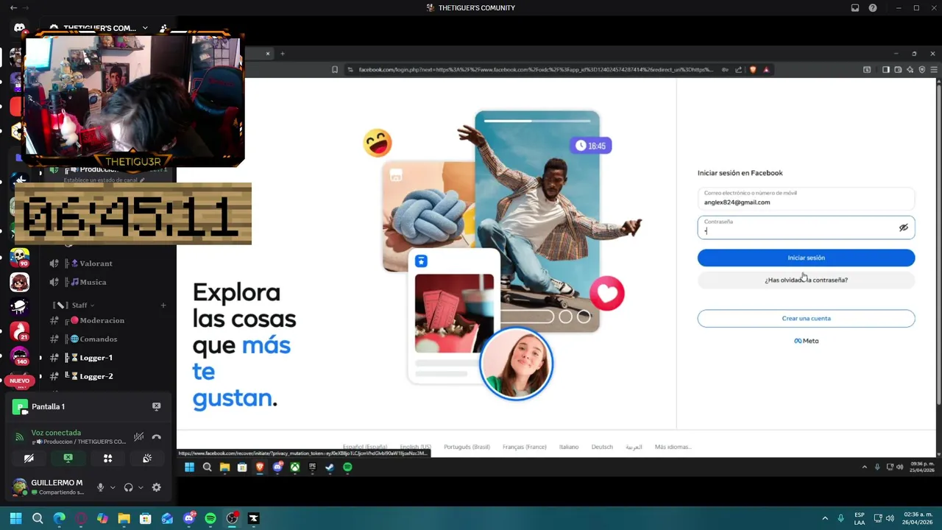Screen dimensions: 942x530
Task: Click the Iniciar sesión button
Action: pos(806,258)
